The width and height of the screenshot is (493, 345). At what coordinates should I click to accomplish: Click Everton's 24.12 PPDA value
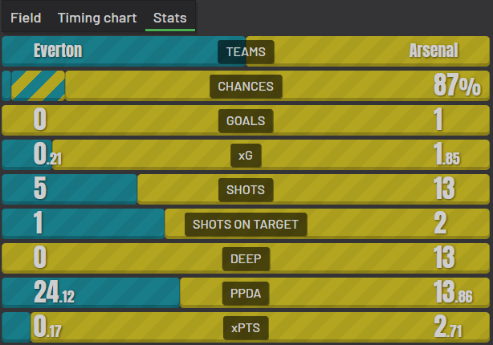point(55,294)
